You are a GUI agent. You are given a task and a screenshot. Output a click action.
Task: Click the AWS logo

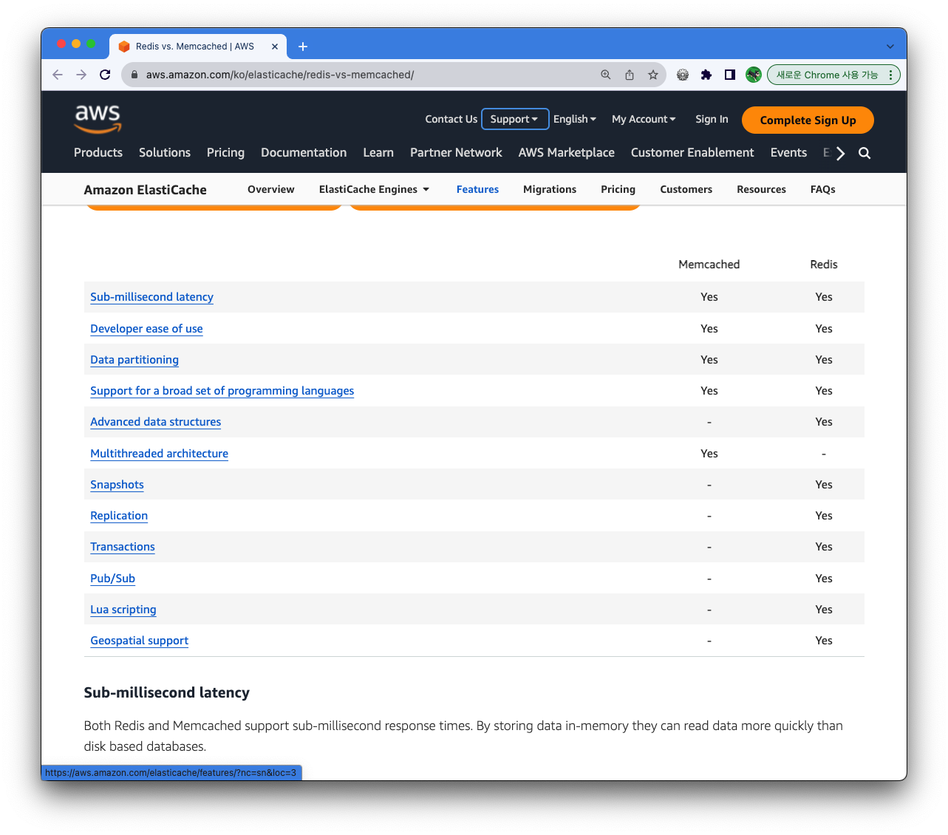98,119
